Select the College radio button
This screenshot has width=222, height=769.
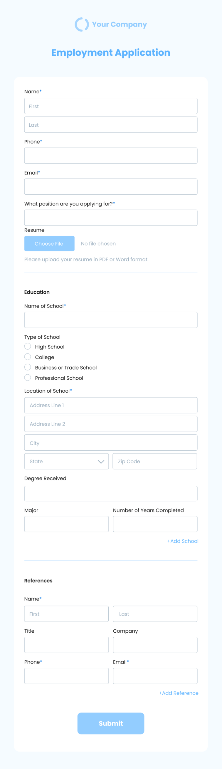click(x=28, y=357)
